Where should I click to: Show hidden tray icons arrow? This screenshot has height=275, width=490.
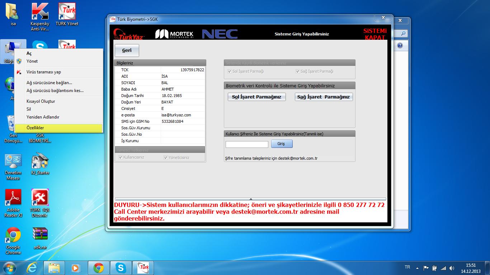pos(417,268)
